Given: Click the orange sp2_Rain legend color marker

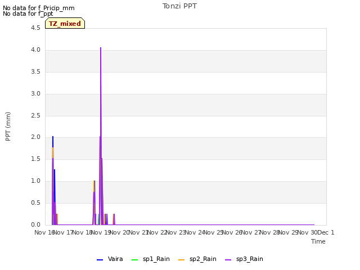Looking at the screenshot, I should click(x=181, y=260).
